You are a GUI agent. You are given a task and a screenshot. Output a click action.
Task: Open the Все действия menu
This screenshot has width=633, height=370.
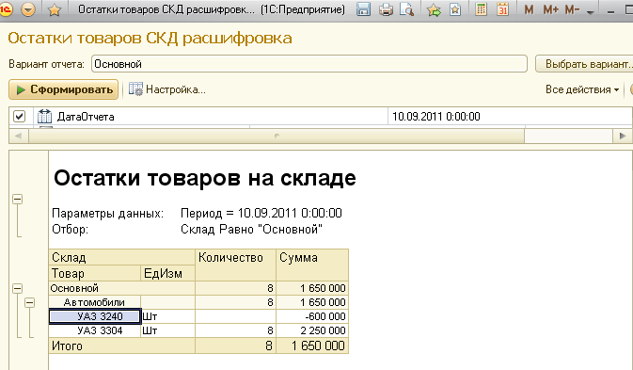tap(581, 89)
